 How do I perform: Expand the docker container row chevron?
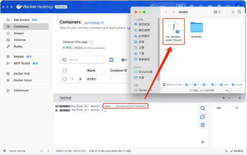[x=72, y=79]
